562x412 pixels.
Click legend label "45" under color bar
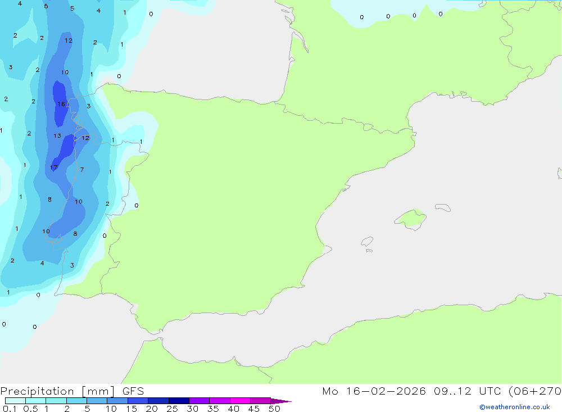254,409
